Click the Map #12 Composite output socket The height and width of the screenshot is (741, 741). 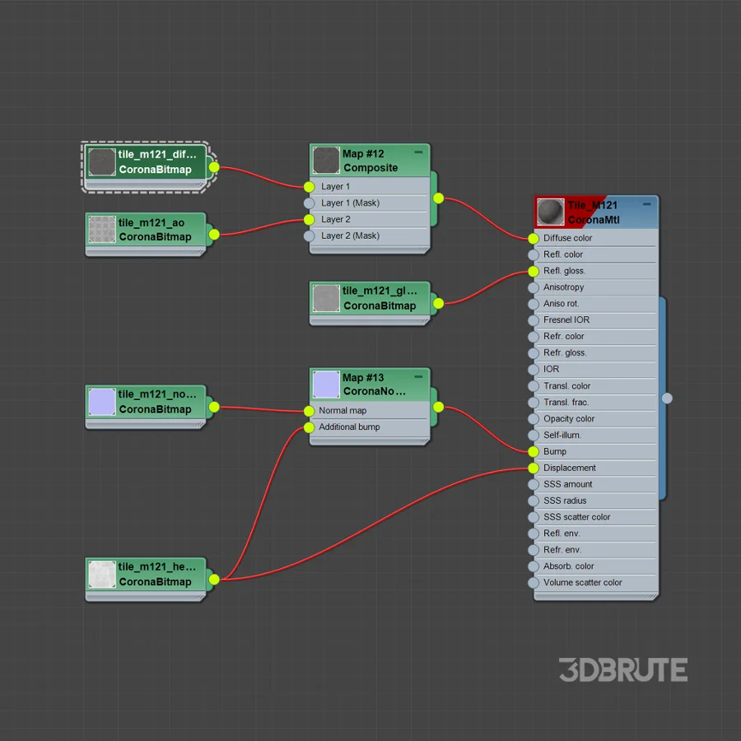click(439, 198)
